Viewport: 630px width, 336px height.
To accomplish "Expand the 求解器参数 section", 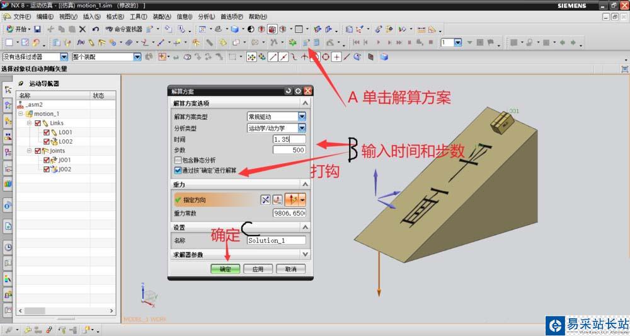I will 305,255.
